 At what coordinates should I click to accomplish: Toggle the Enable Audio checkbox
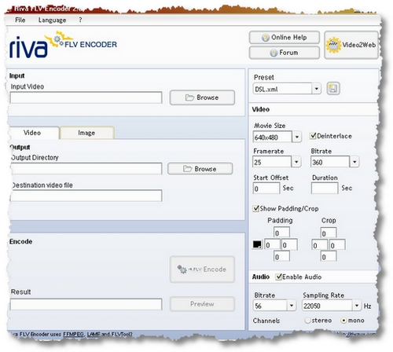tap(278, 277)
